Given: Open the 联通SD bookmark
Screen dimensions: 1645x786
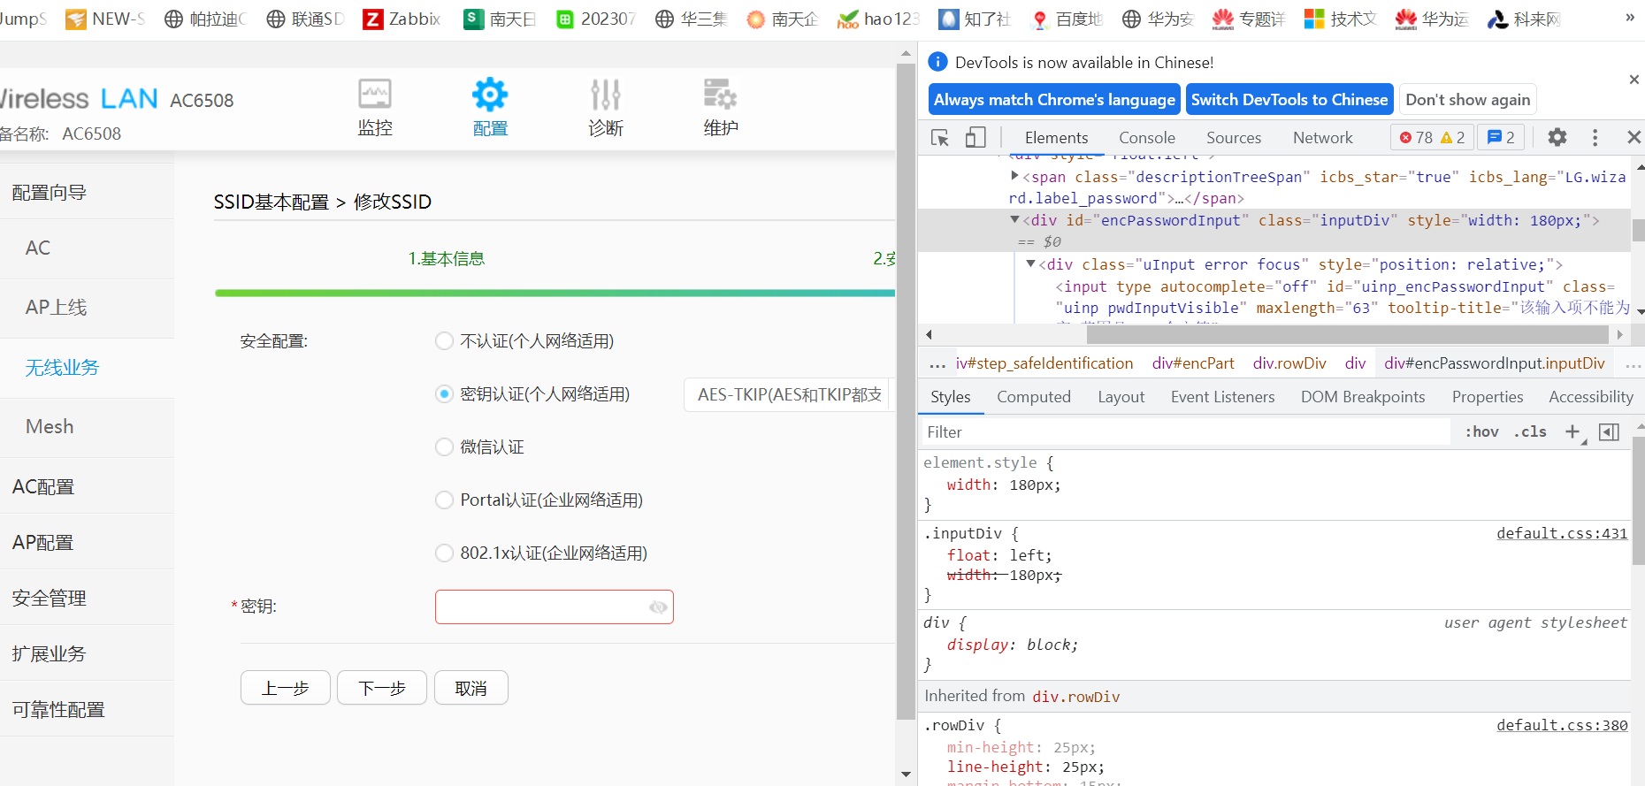Looking at the screenshot, I should (305, 19).
